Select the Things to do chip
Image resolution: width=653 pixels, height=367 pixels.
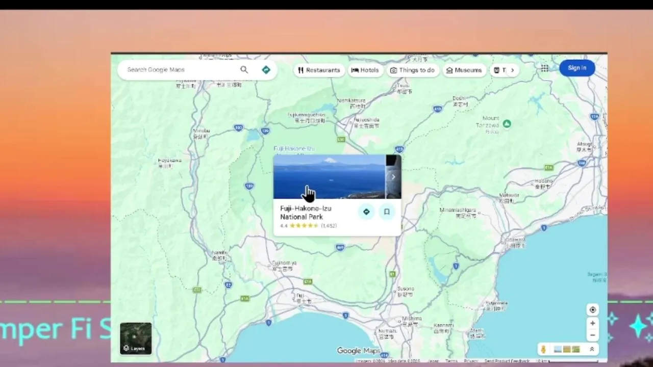tap(412, 70)
